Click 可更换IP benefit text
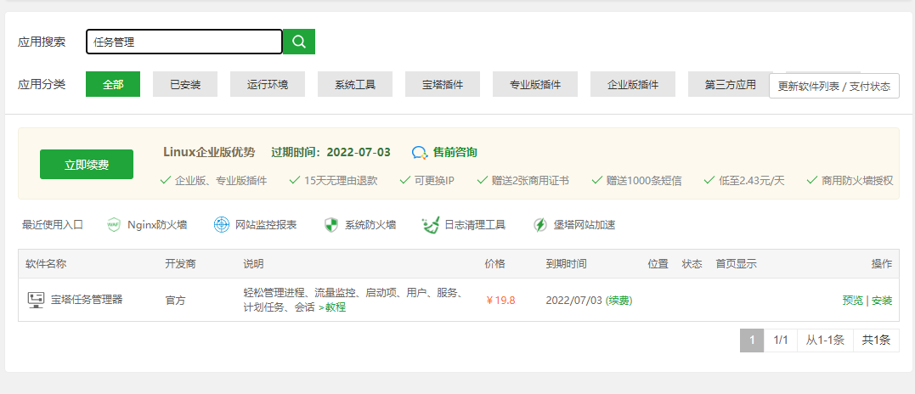The image size is (915, 394). pyautogui.click(x=434, y=181)
